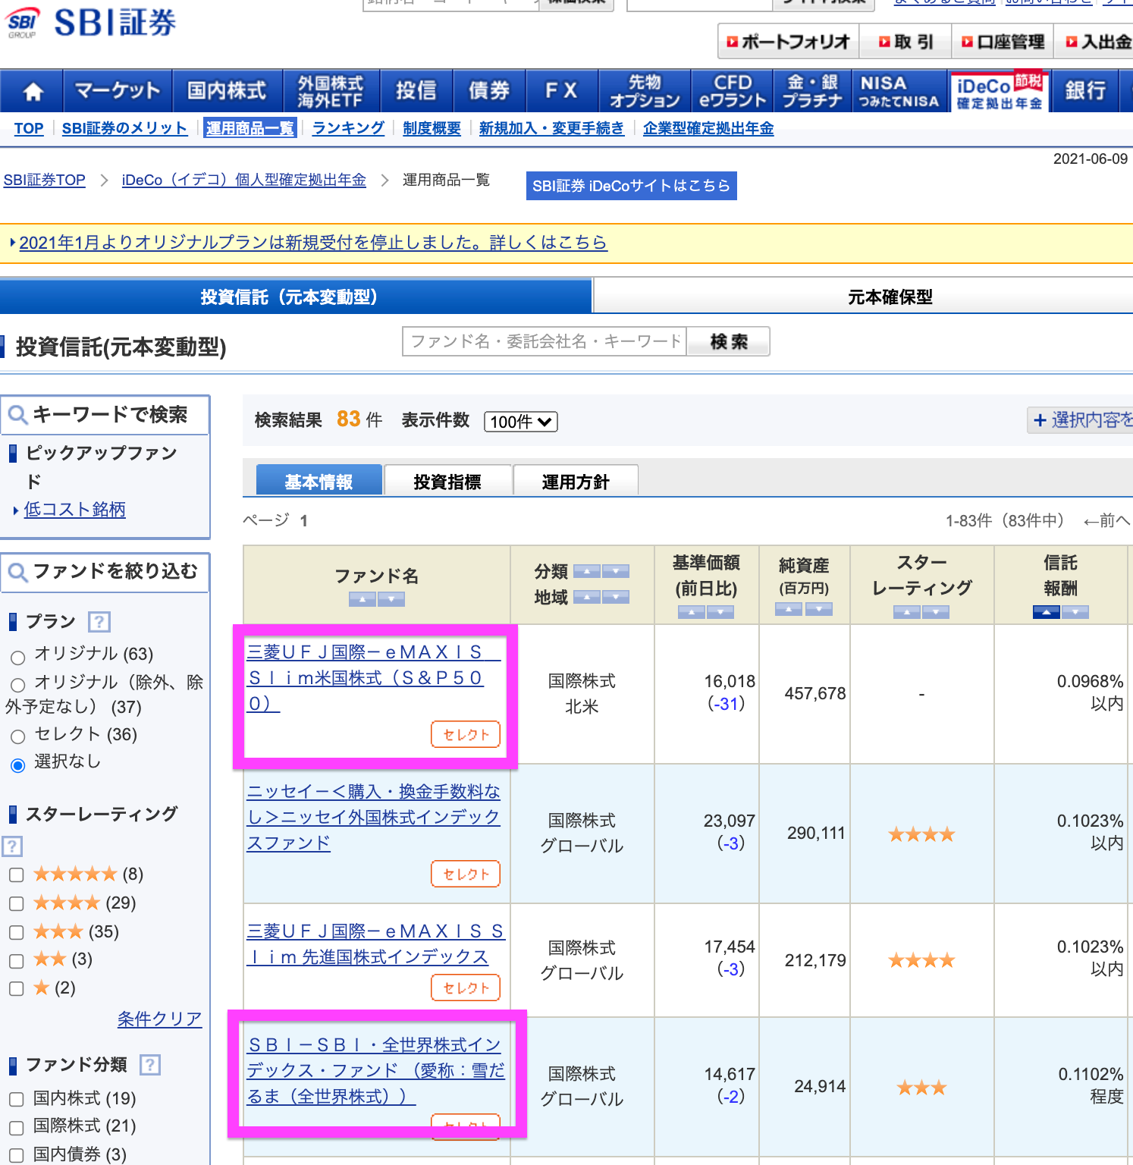1133x1165 pixels.
Task: Click the ポートフォリオ button
Action: click(x=789, y=42)
